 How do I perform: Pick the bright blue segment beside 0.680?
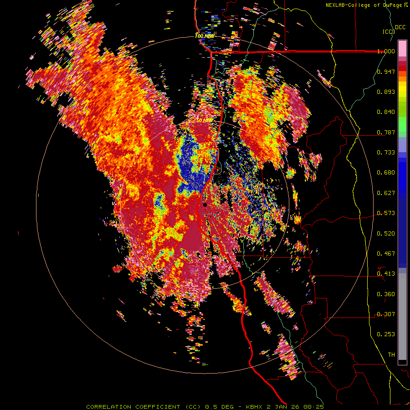coord(402,175)
